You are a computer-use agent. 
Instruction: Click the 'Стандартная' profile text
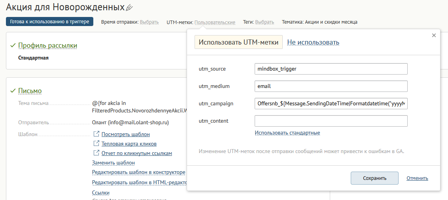(34, 58)
